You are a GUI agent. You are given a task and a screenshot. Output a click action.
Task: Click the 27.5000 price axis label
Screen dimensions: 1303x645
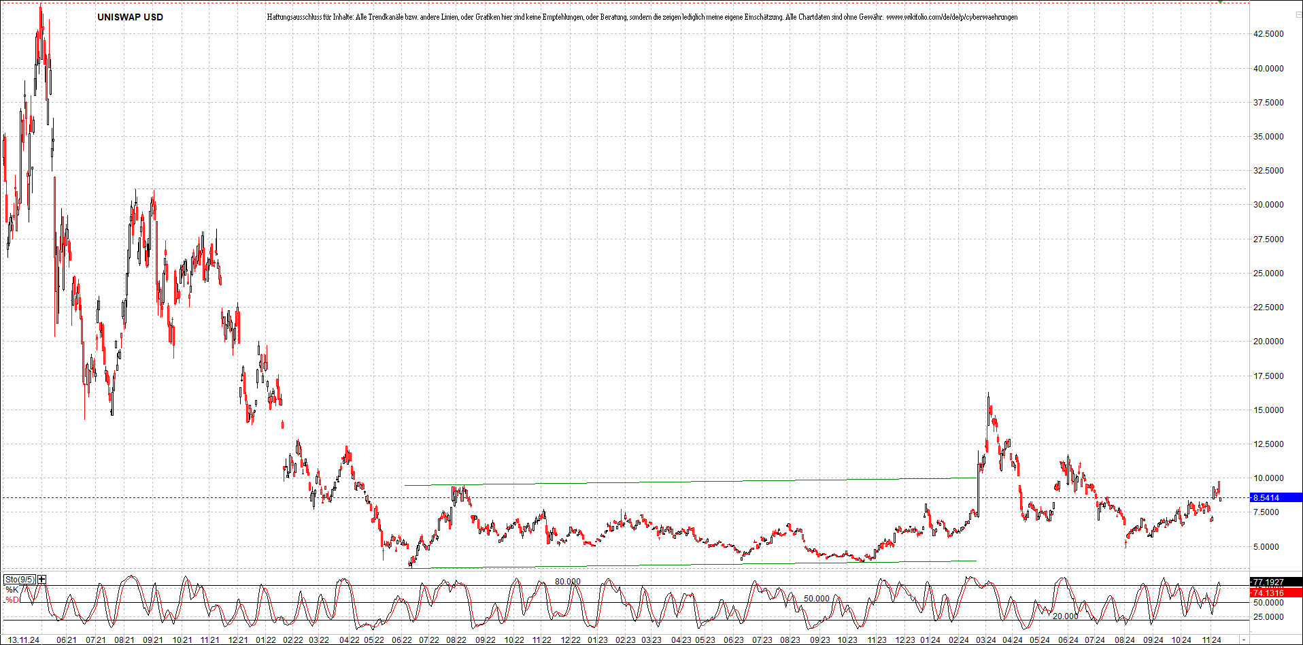tap(1268, 239)
